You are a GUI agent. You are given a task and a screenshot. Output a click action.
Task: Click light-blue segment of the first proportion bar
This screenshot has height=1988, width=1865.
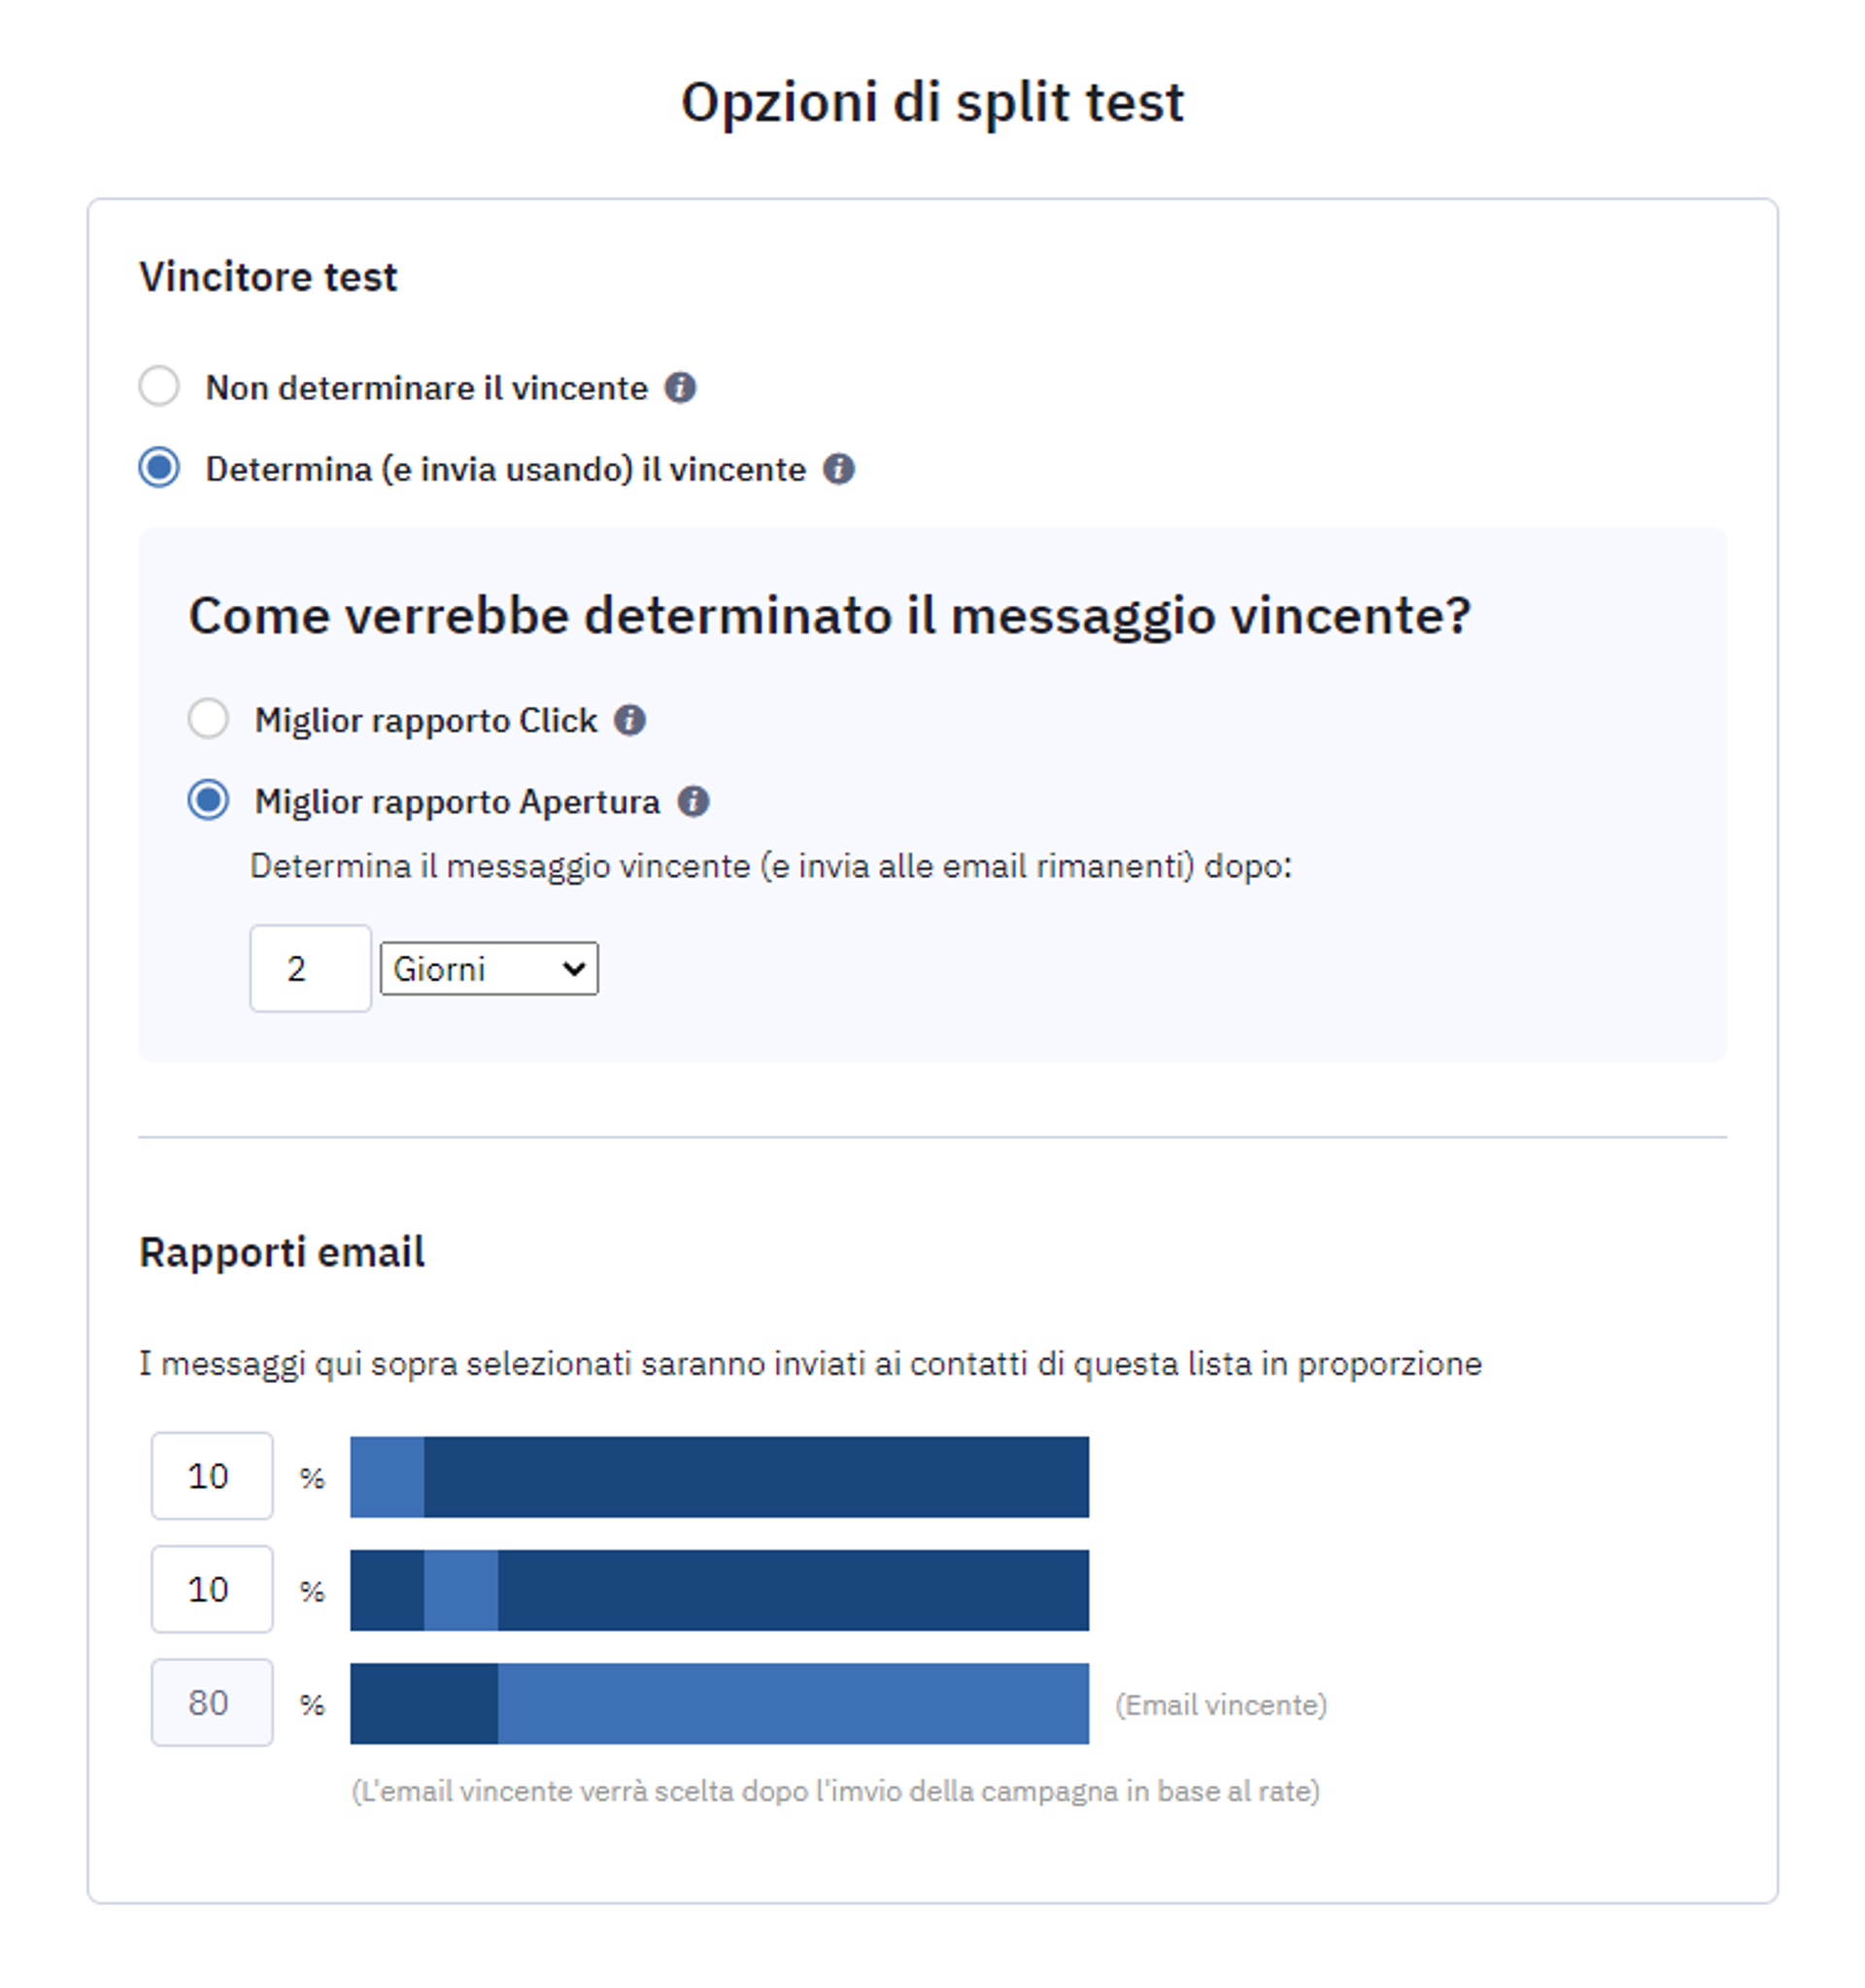pyautogui.click(x=387, y=1477)
